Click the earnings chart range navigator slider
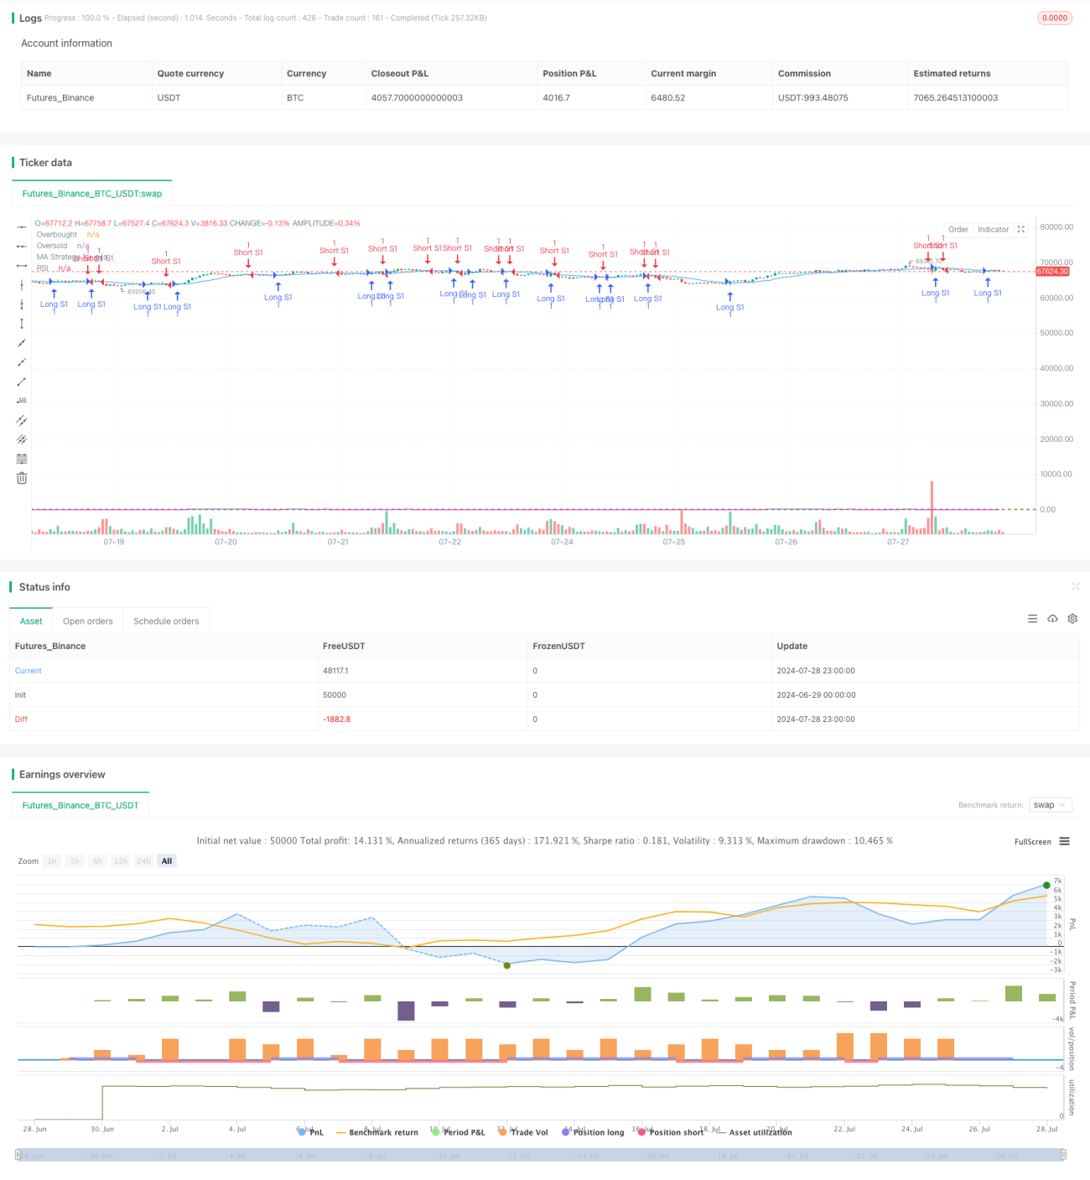The width and height of the screenshot is (1090, 1180). tap(541, 1155)
